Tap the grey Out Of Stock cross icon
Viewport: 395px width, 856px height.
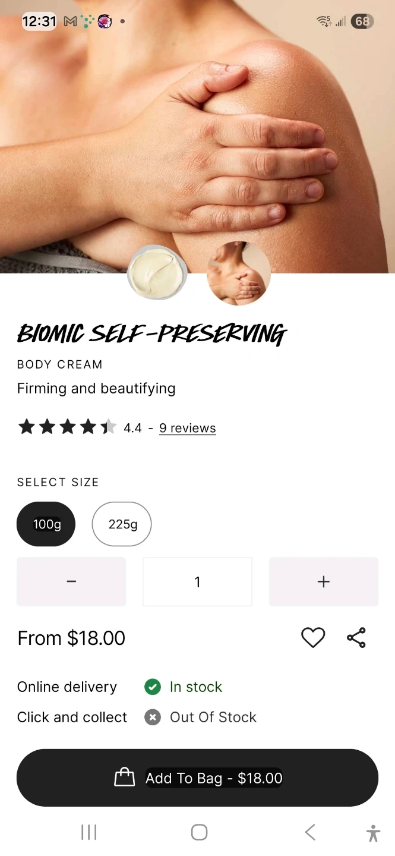tap(153, 717)
